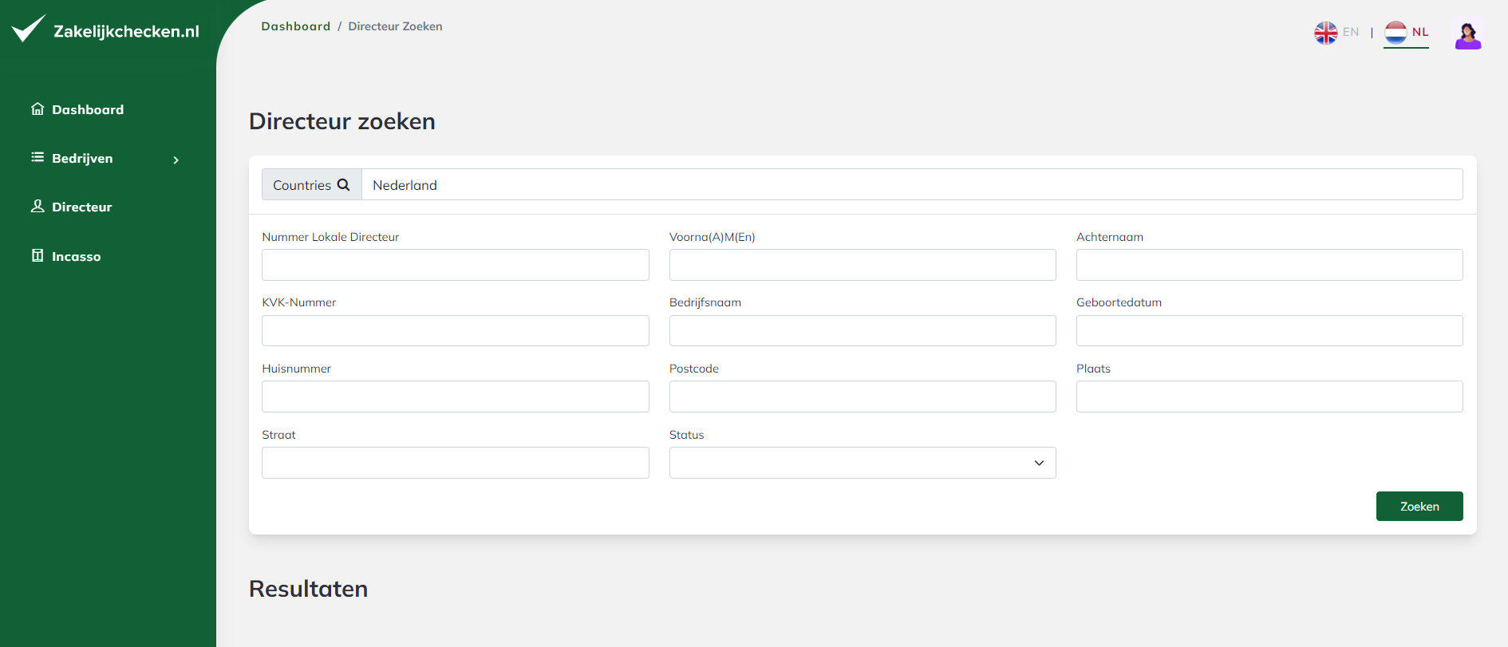Focus the Achternaam input field
This screenshot has width=1508, height=647.
tap(1269, 265)
